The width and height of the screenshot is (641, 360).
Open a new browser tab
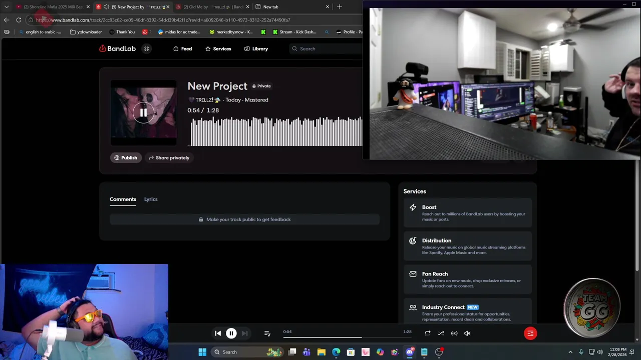[x=340, y=6]
